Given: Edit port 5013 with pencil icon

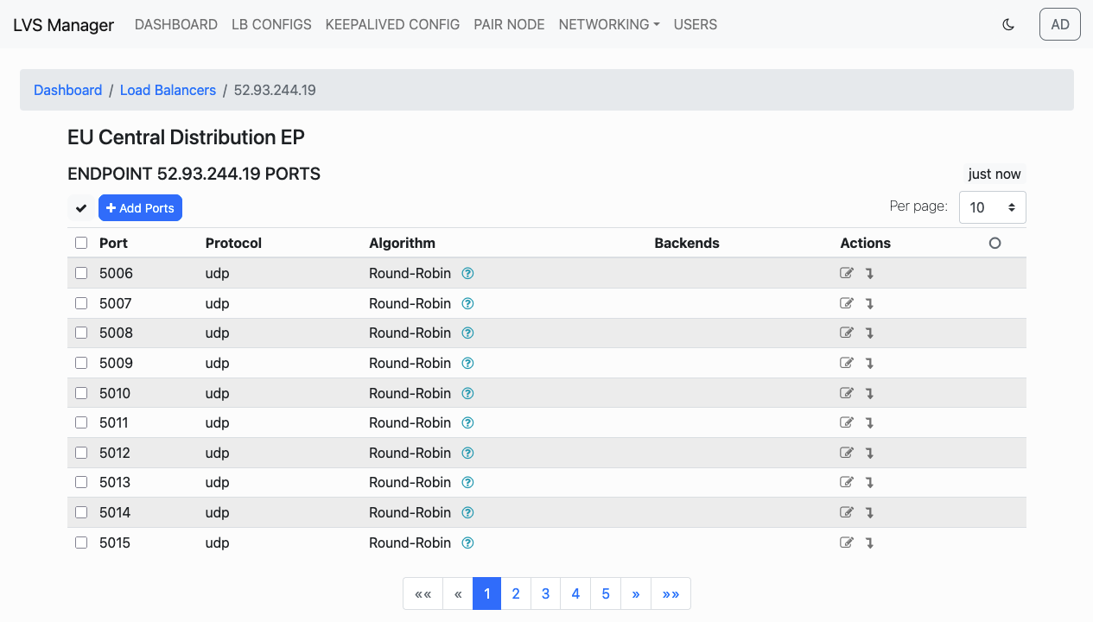Looking at the screenshot, I should (847, 482).
